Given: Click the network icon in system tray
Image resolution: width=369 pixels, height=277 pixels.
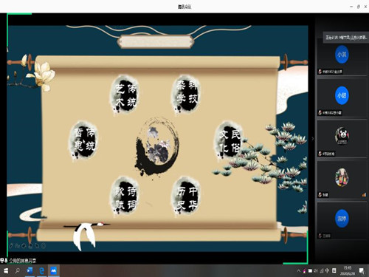Looking at the screenshot, I should click(322, 271).
